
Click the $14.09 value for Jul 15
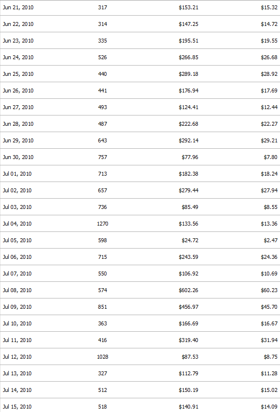(x=269, y=407)
